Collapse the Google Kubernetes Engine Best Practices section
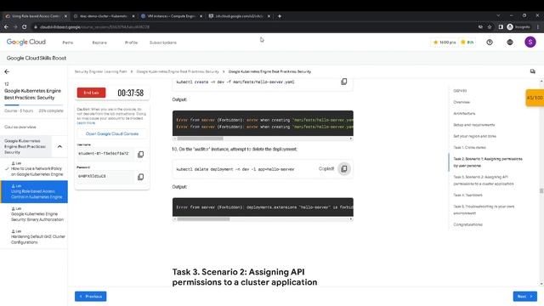The width and height of the screenshot is (544, 306). 59,146
